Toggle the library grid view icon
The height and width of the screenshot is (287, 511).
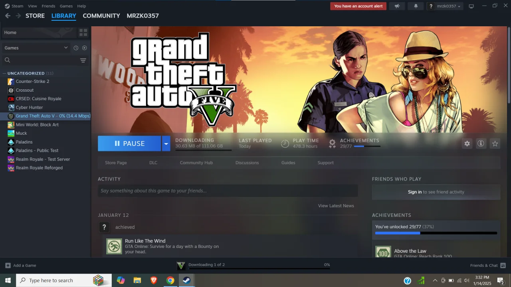[83, 32]
